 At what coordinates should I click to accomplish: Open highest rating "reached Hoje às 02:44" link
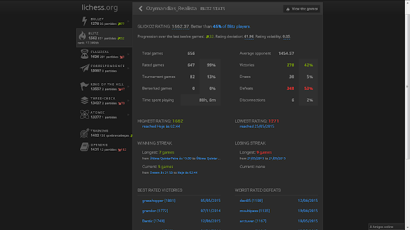pyautogui.click(x=161, y=126)
